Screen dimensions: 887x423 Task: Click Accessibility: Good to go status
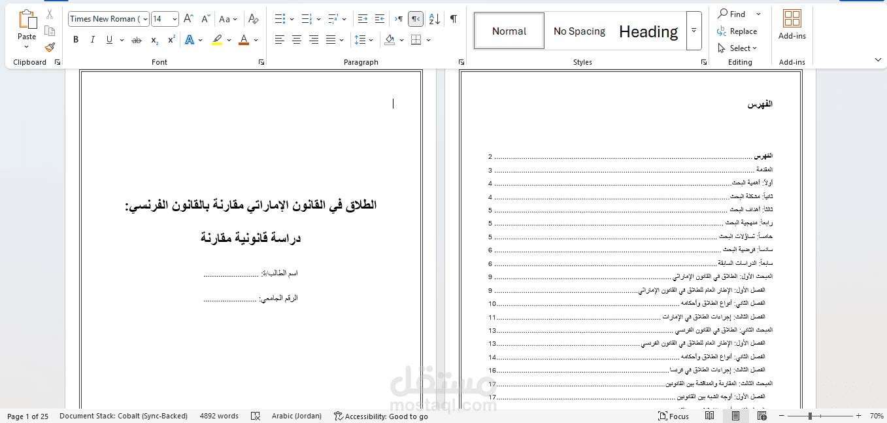tap(381, 416)
